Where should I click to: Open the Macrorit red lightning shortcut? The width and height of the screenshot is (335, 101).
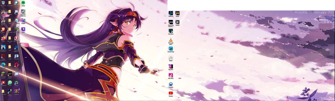pyautogui.click(x=16, y=39)
